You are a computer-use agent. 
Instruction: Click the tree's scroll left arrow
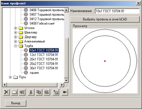(x=4, y=85)
